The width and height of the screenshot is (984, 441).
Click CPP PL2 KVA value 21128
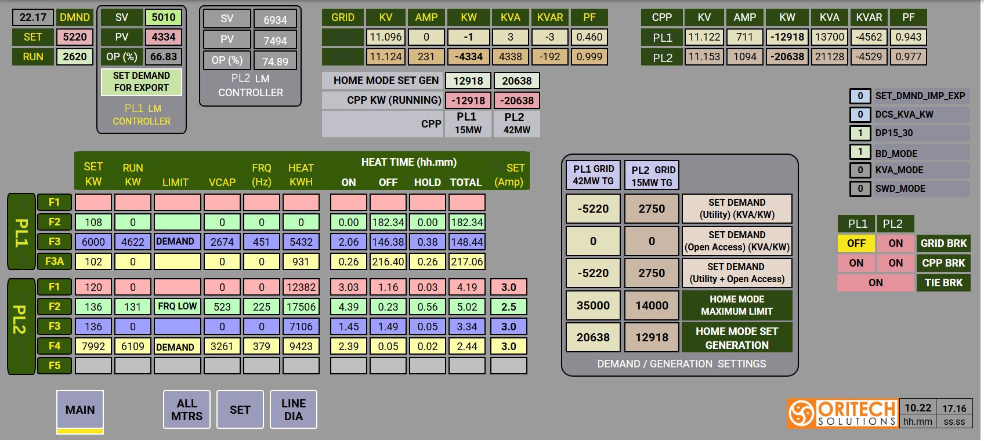click(x=829, y=57)
